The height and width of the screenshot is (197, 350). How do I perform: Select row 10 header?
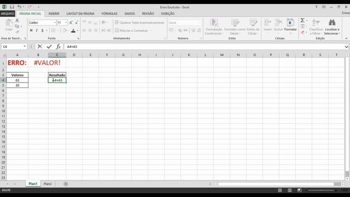(x=3, y=111)
